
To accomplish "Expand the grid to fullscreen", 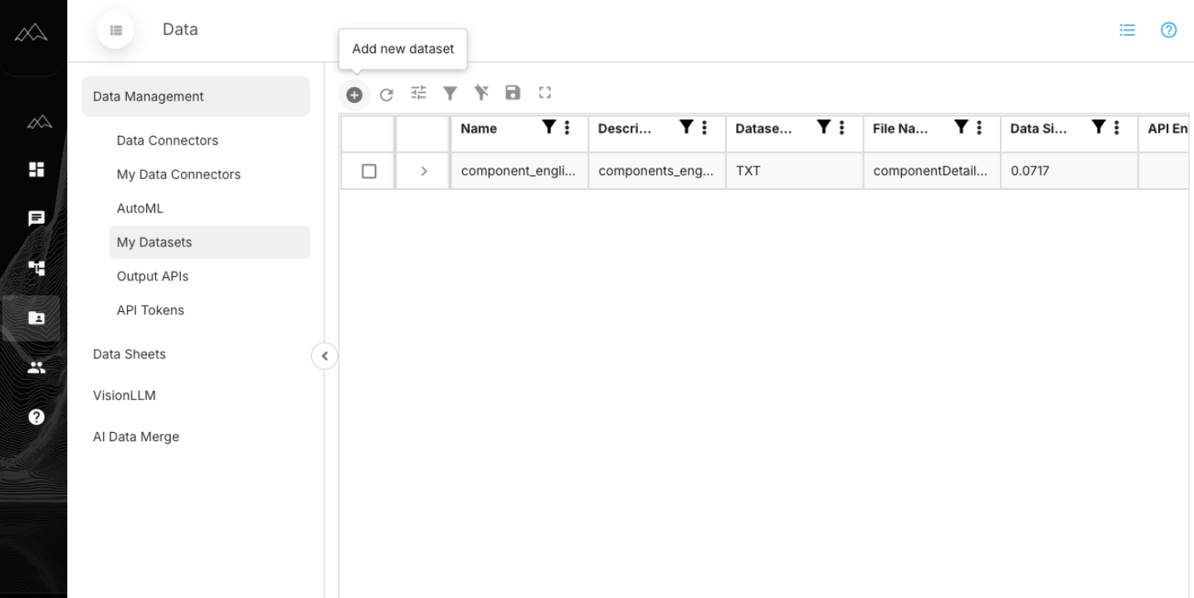I will (543, 93).
